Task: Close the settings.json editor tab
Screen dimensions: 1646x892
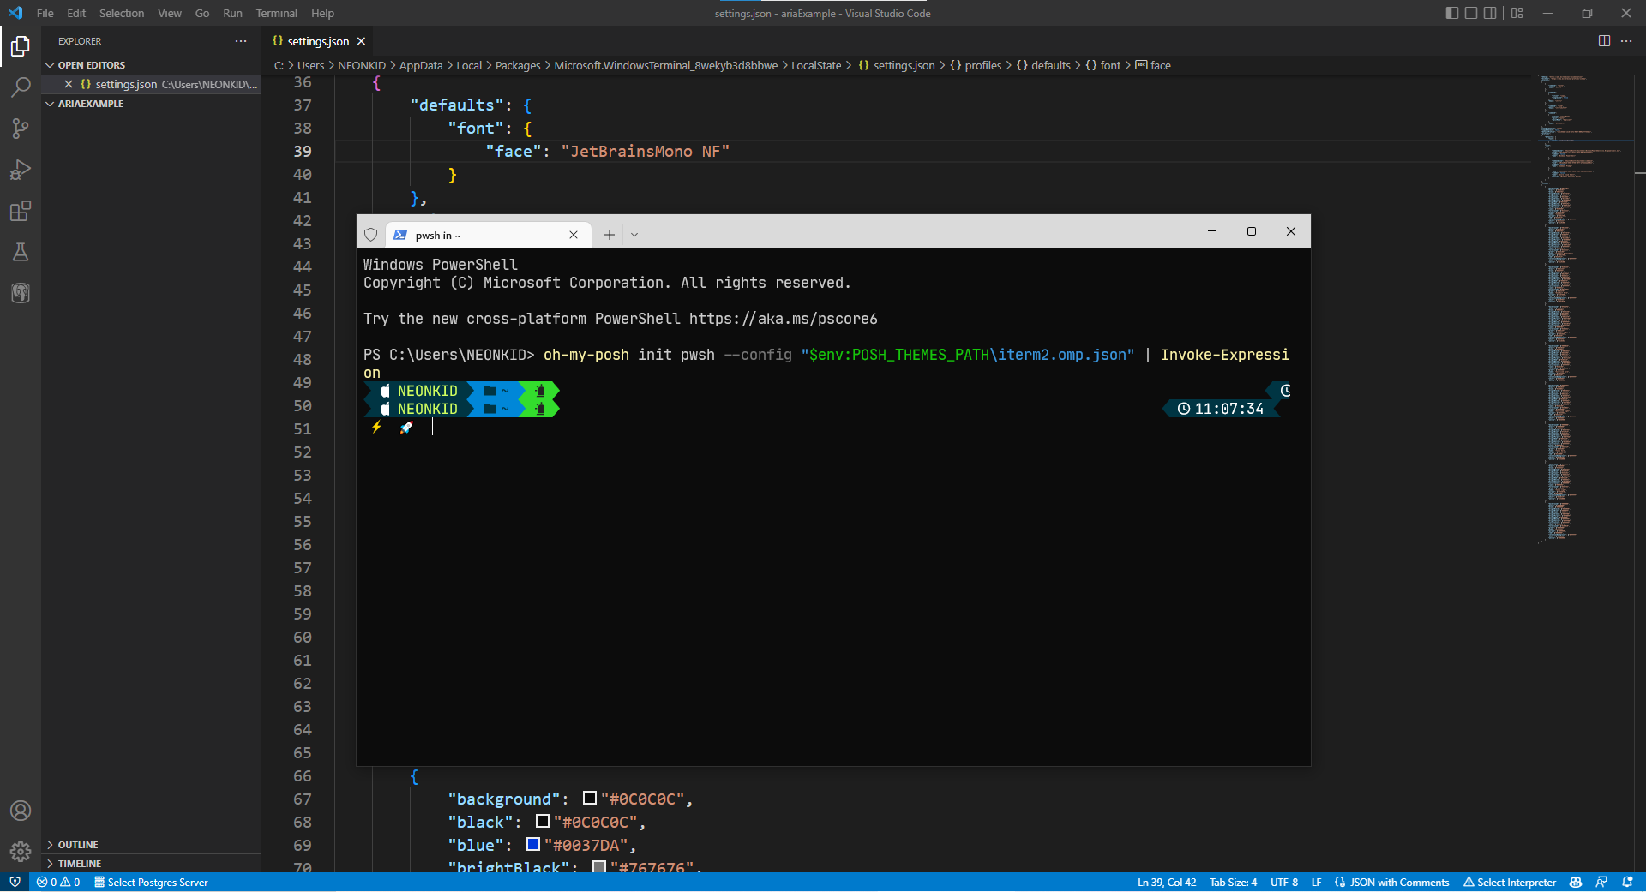Action: [x=362, y=41]
